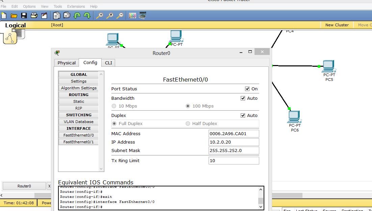This screenshot has height=211, width=372.
Task: Click the Logical workspace topology icon
Action: pos(10,38)
